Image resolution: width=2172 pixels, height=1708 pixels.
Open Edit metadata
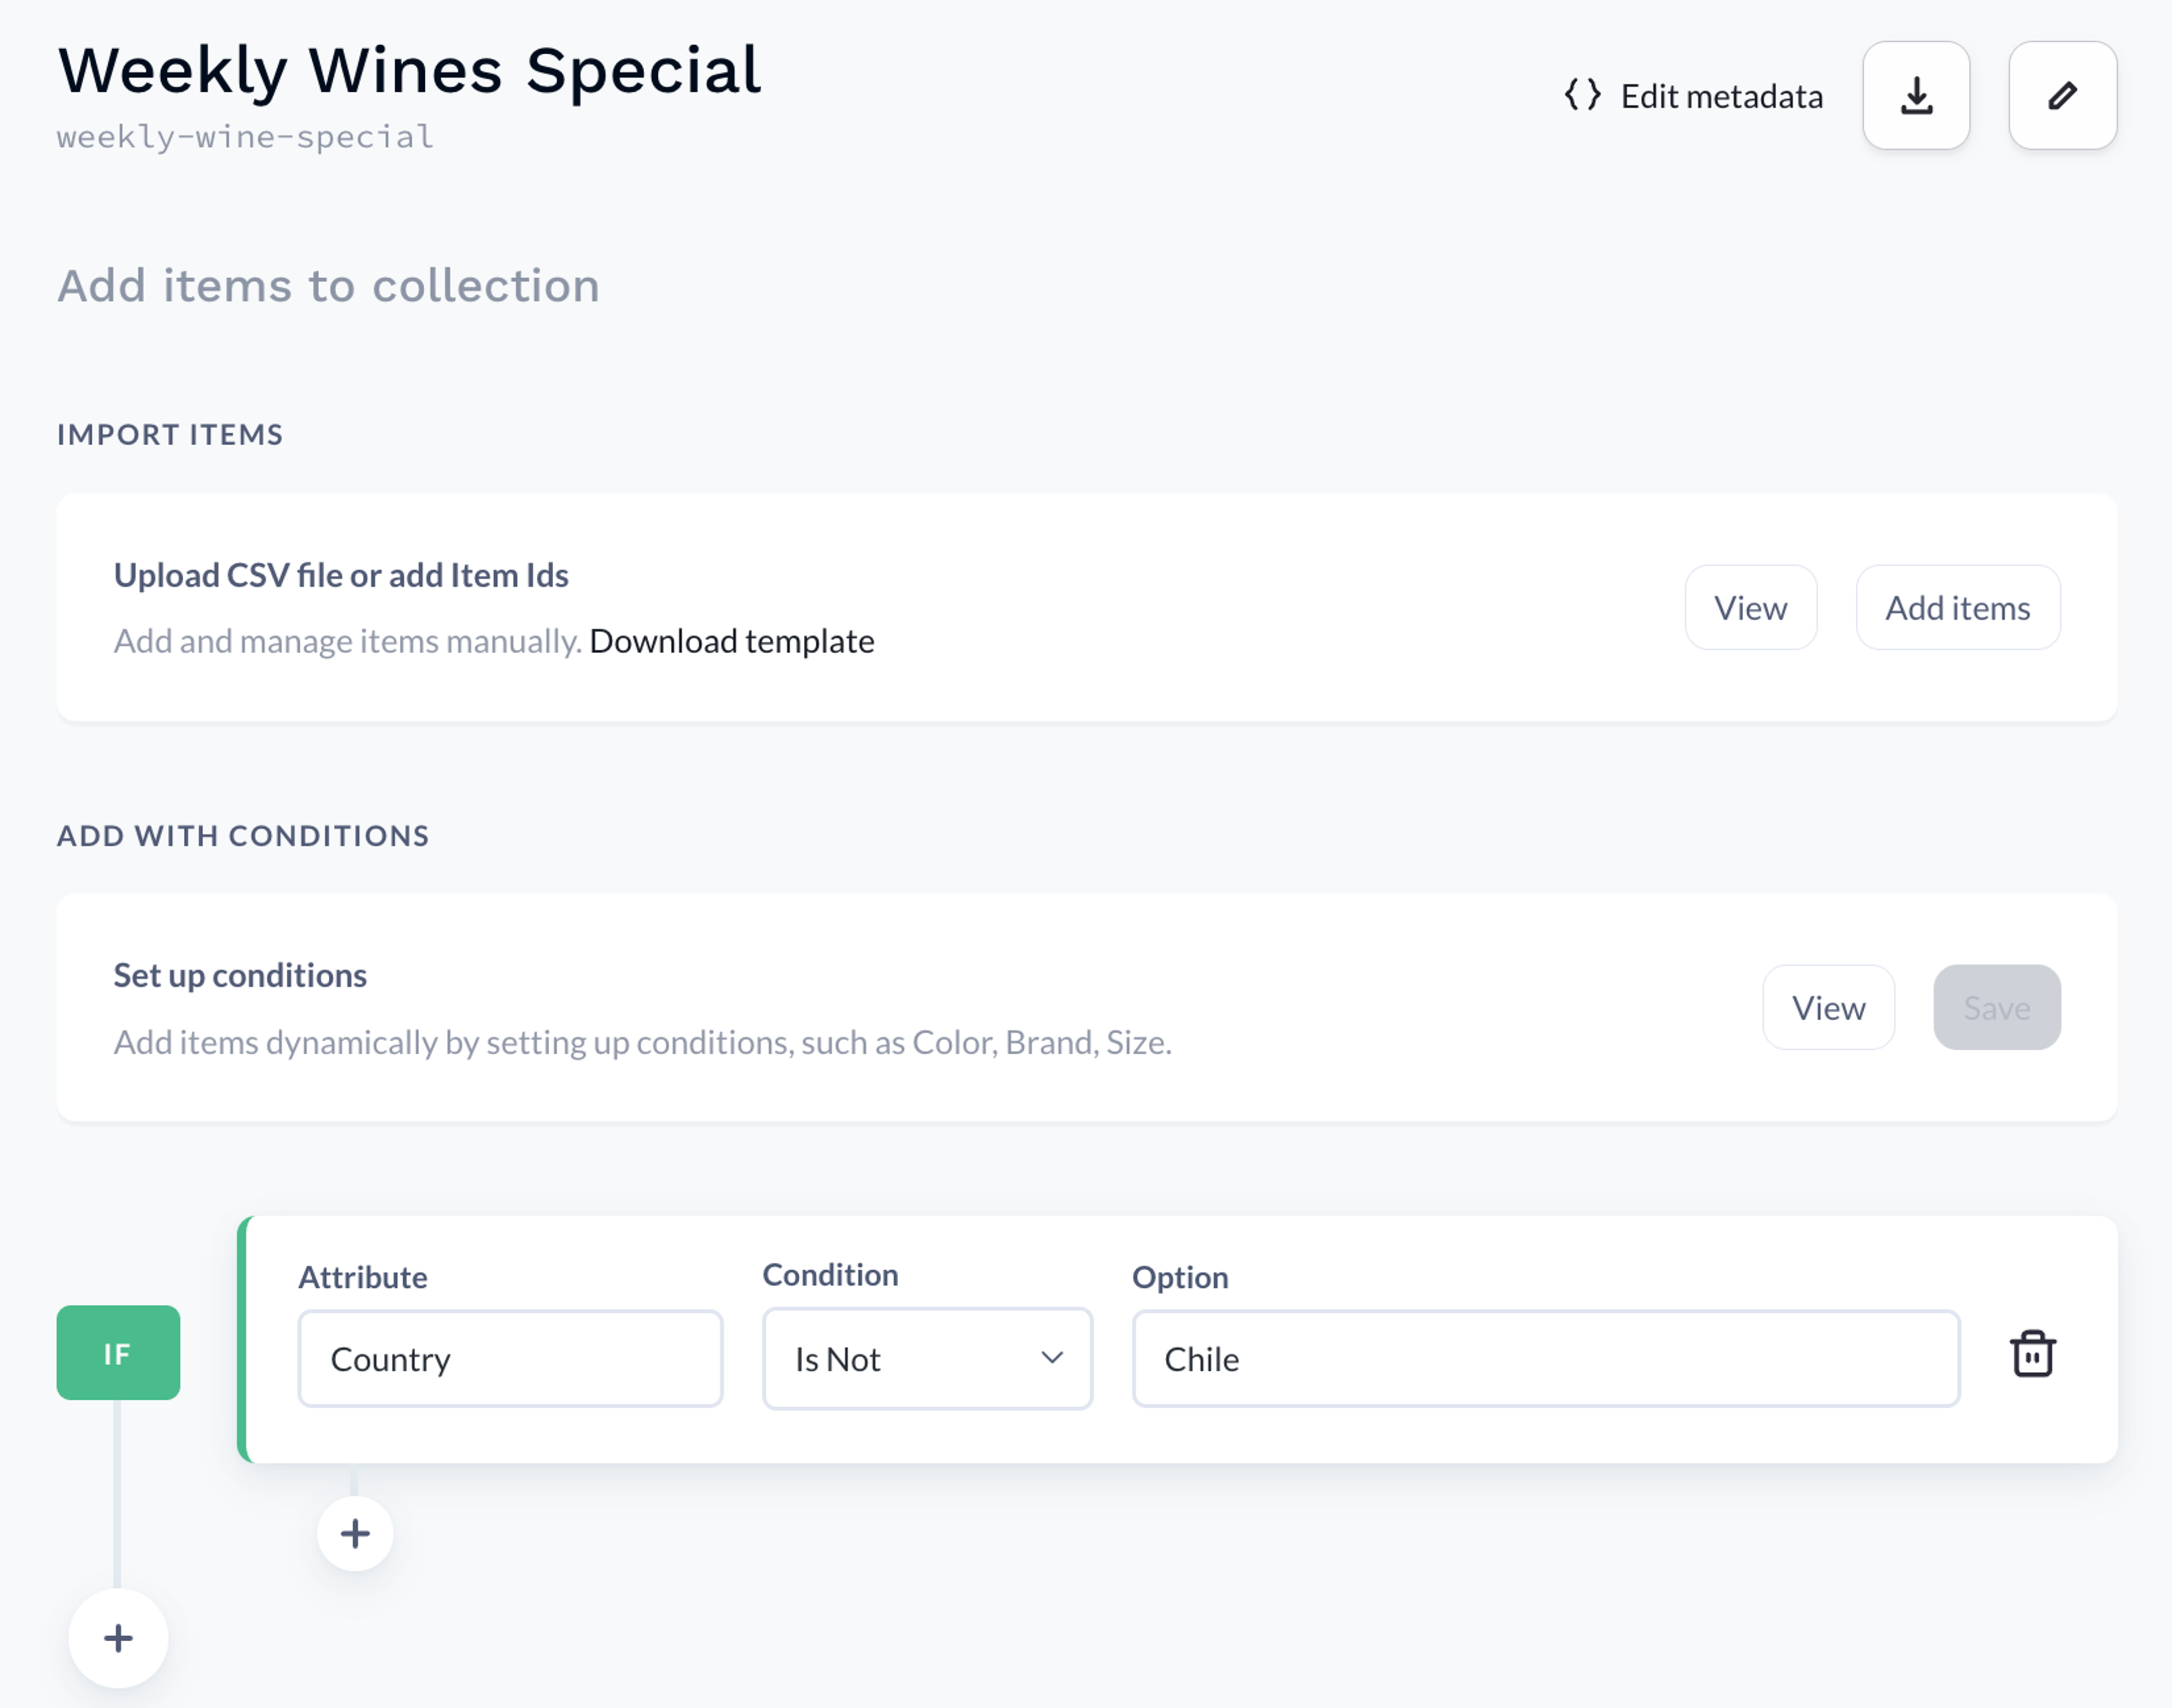1694,96
